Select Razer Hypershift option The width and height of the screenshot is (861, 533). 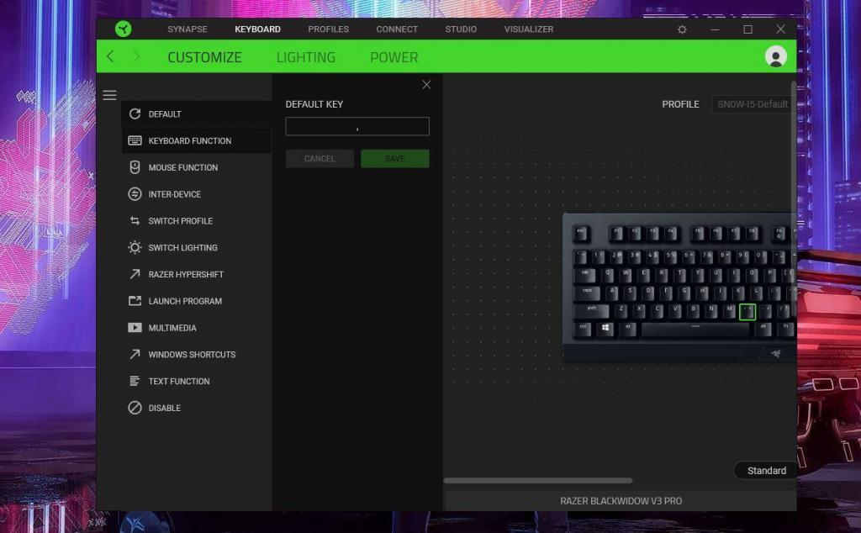point(185,274)
